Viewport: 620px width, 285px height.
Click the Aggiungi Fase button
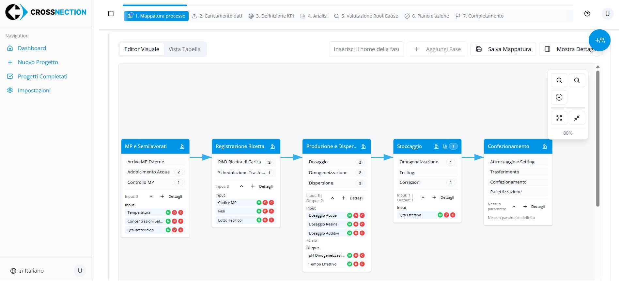437,49
